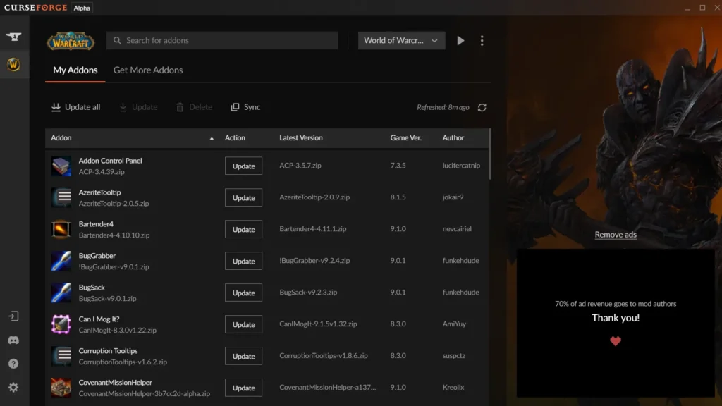Click the Remove ads link
The height and width of the screenshot is (406, 722).
click(x=616, y=235)
